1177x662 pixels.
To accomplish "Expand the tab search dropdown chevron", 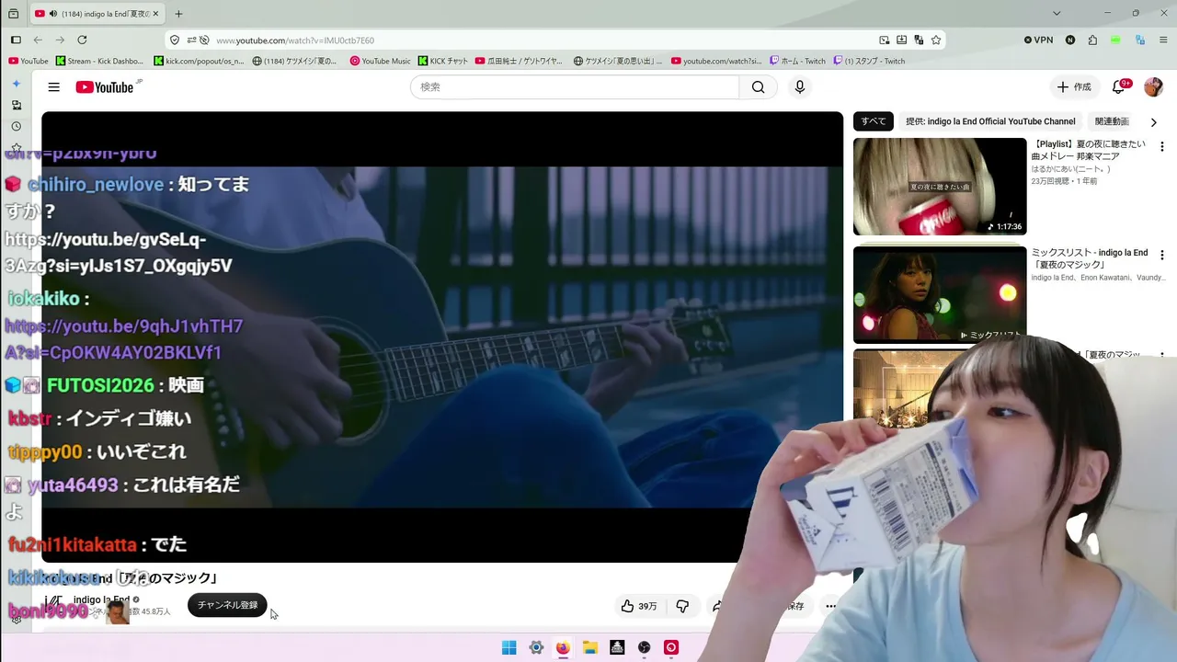I will tap(1057, 14).
